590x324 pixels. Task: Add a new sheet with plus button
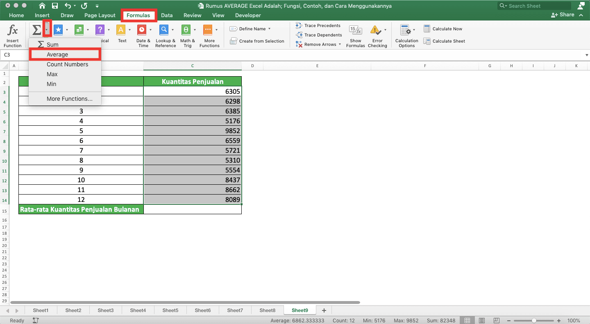pyautogui.click(x=324, y=310)
